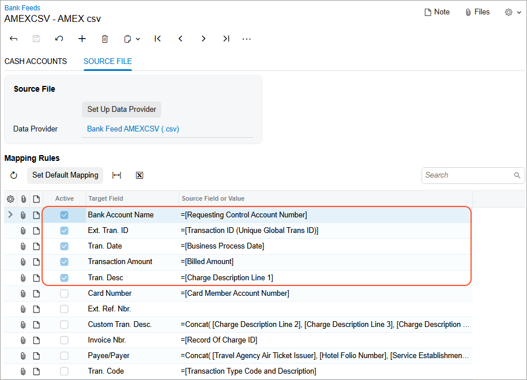Open file attachments for Payee/Payer row

(x=23, y=356)
